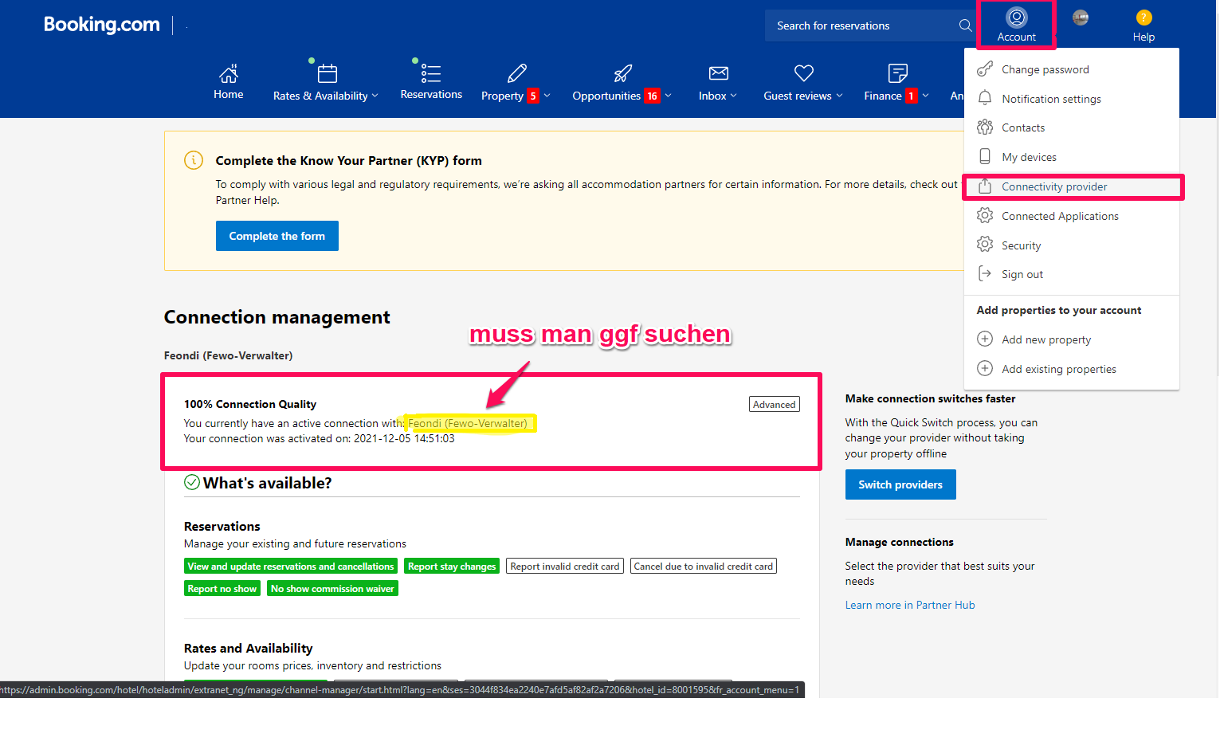Click highlighted Feondi (Fewo-Verwalter) provider name

(x=468, y=423)
